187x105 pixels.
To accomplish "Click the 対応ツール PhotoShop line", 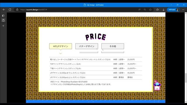I will point(69,82).
